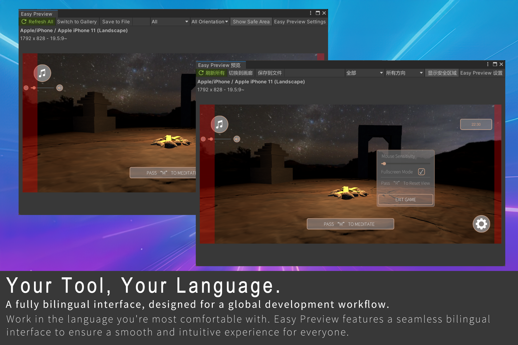The height and width of the screenshot is (345, 518).
Task: Open the kebab menu of the Chinese preview window
Action: (487, 64)
